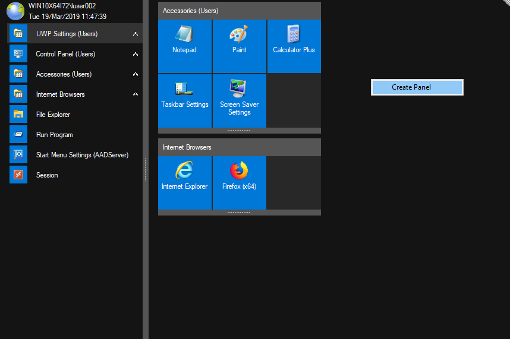Open Start Menu Settings (AADServer)
Screen dimensions: 510x339
(82, 155)
